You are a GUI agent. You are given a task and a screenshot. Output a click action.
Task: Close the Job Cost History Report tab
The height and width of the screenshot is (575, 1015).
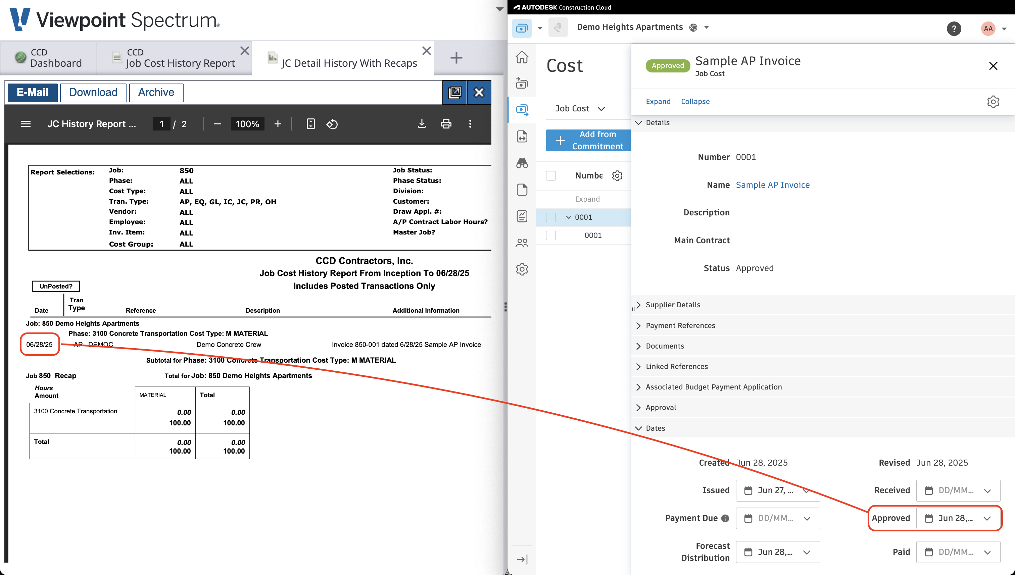pyautogui.click(x=245, y=51)
